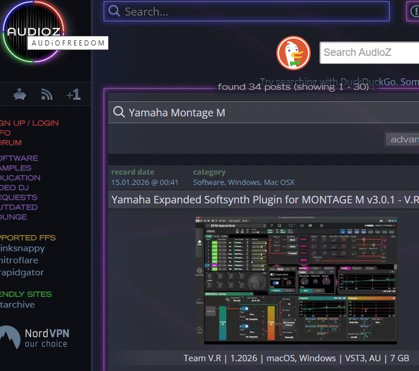Visit the linksnappy link
Image resolution: width=419 pixels, height=371 pixels.
[22, 248]
